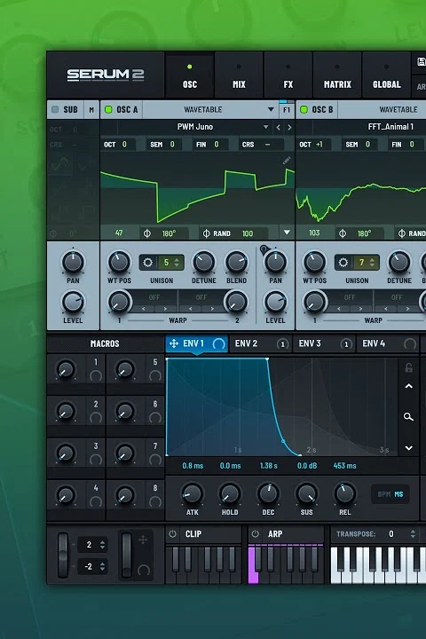Click the OSC A phase icon next to 180°
Screen dimensions: 426x639
147,233
